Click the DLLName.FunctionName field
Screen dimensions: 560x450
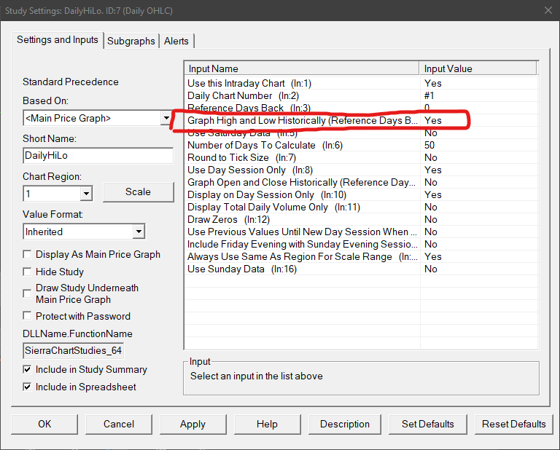74,350
